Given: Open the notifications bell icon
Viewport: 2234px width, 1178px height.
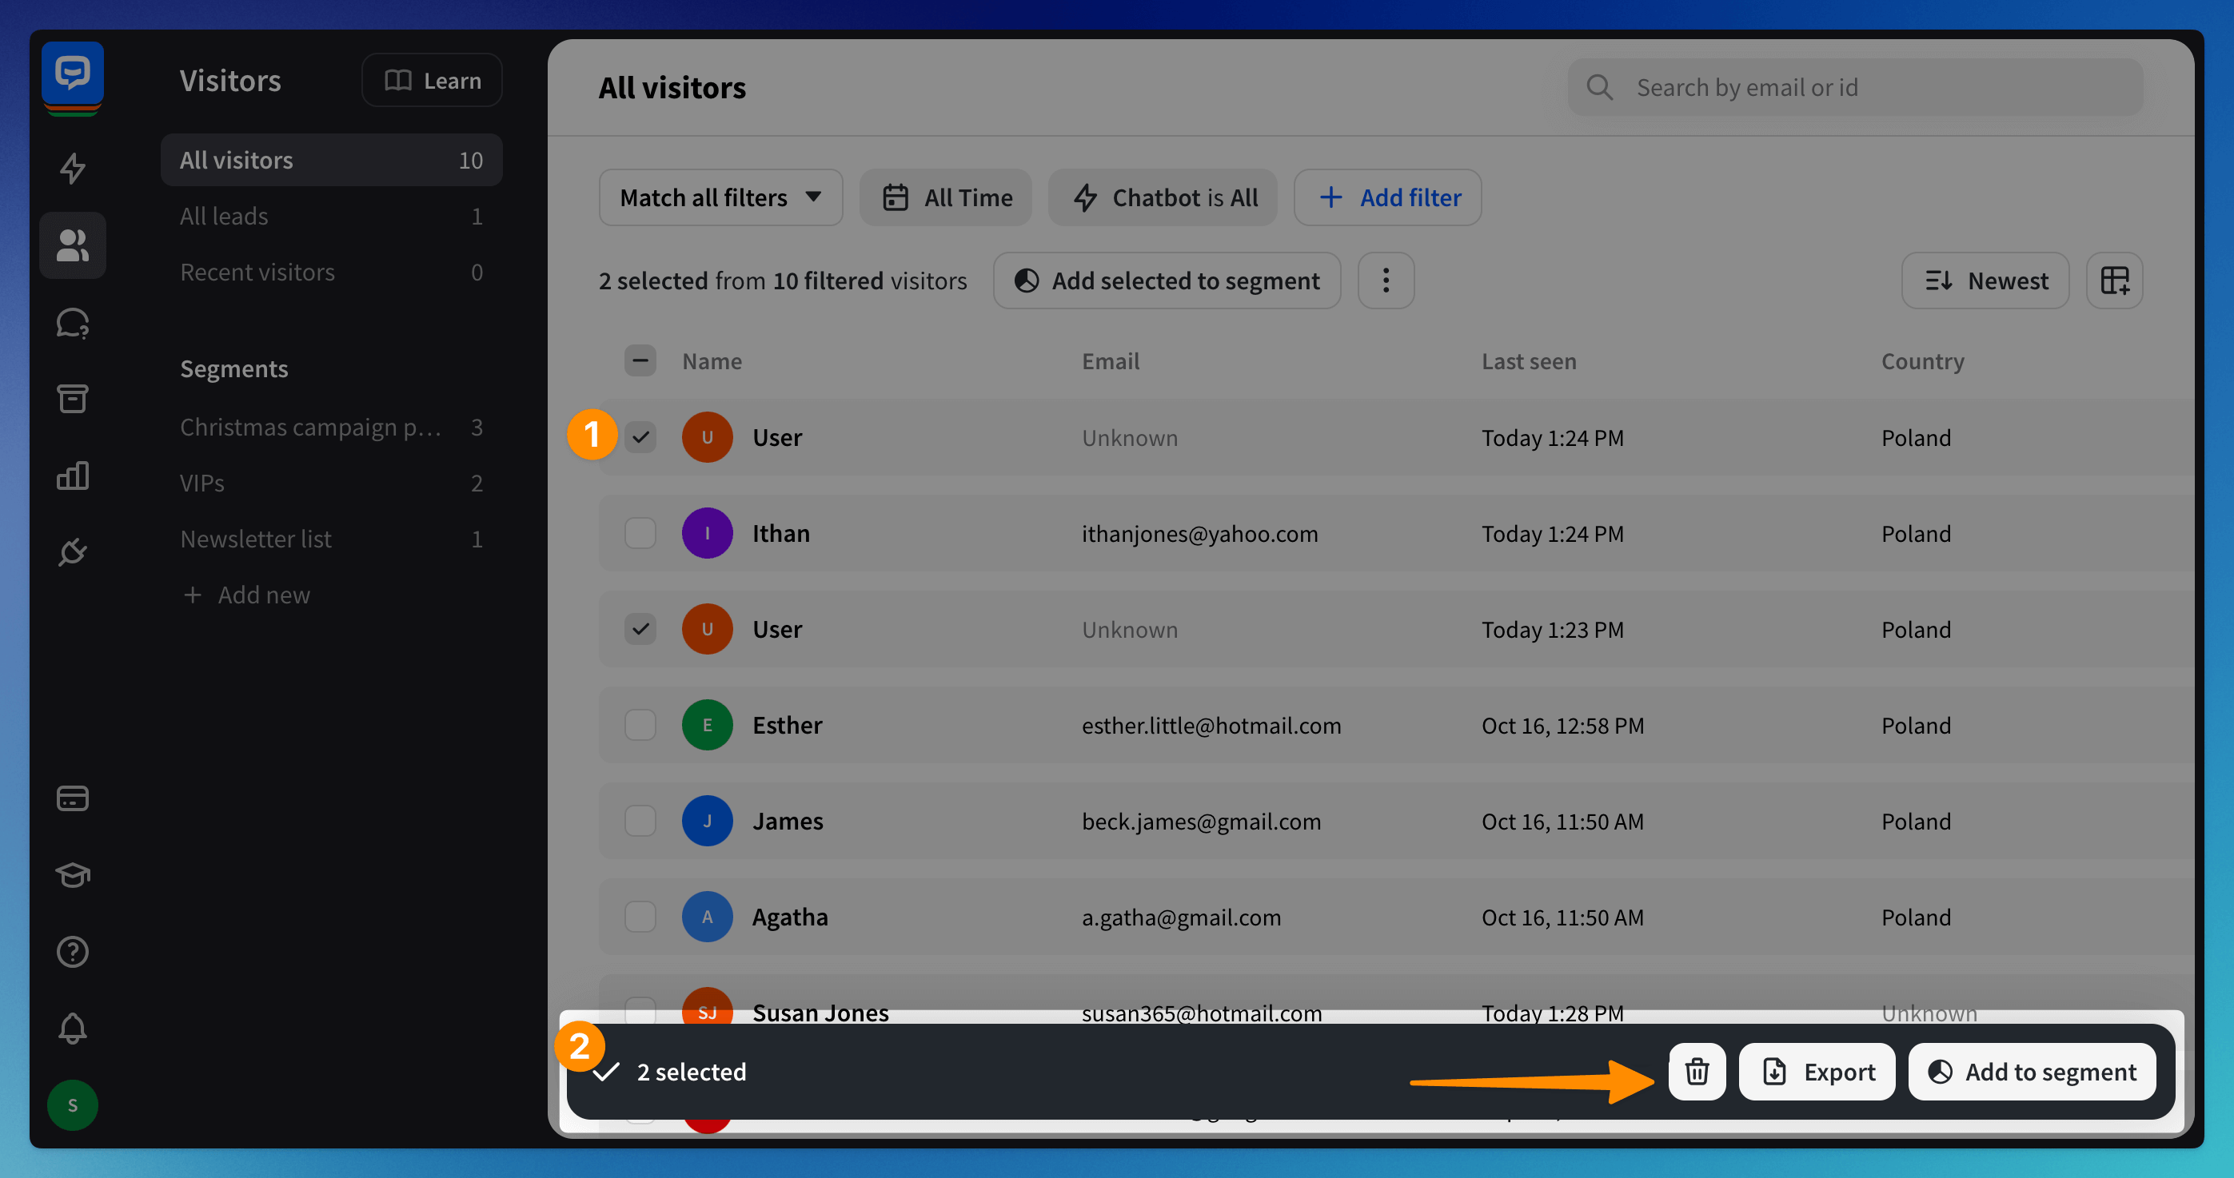Looking at the screenshot, I should [x=73, y=1028].
